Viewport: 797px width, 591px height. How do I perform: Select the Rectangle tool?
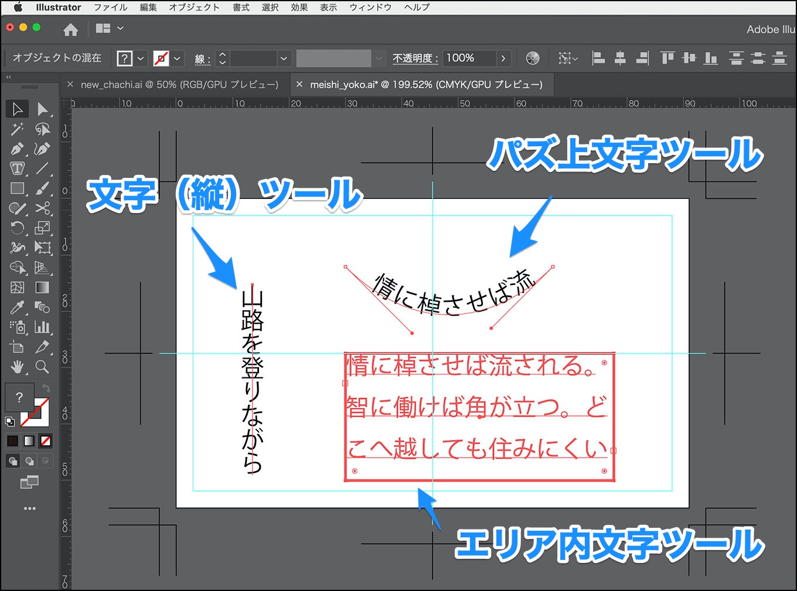point(17,188)
